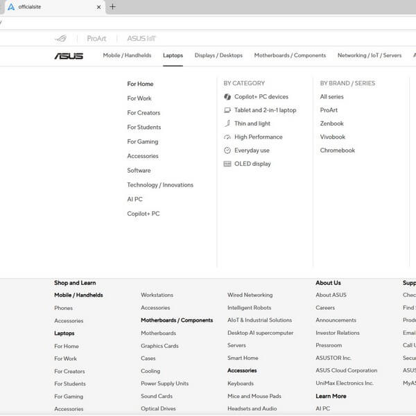Click Mice and Mouse Pads link
Viewport: 416px width, 416px height.
point(254,396)
